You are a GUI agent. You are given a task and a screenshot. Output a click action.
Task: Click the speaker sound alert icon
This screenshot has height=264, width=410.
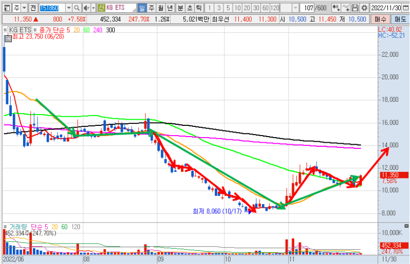click(x=86, y=8)
